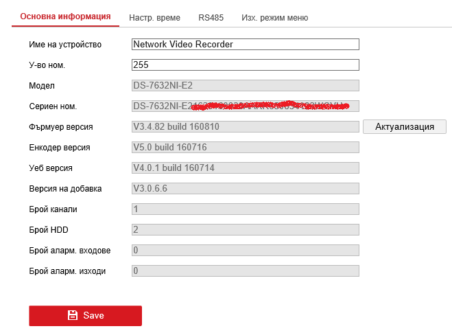Click the Брой HDD label
Image resolution: width=452 pixels, height=333 pixels.
49,230
